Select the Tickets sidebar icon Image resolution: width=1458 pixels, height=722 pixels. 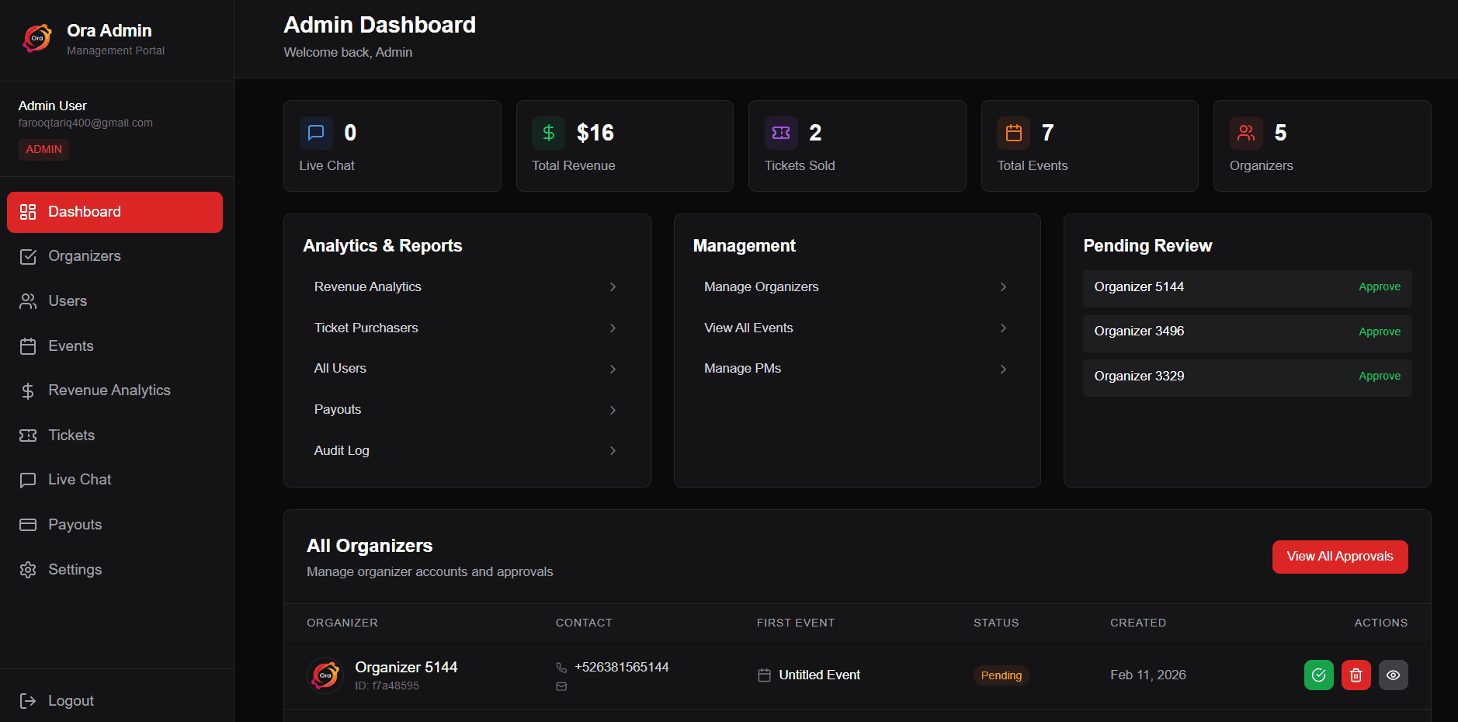click(28, 435)
